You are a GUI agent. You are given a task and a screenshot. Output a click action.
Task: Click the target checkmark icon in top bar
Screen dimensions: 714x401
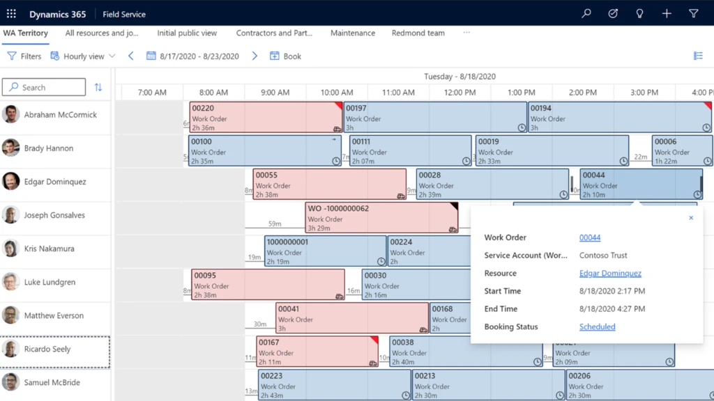point(612,13)
